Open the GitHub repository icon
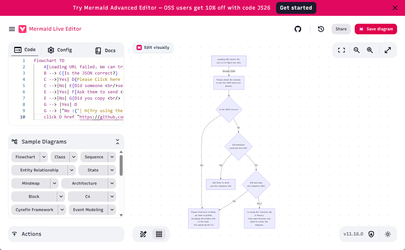 point(298,29)
